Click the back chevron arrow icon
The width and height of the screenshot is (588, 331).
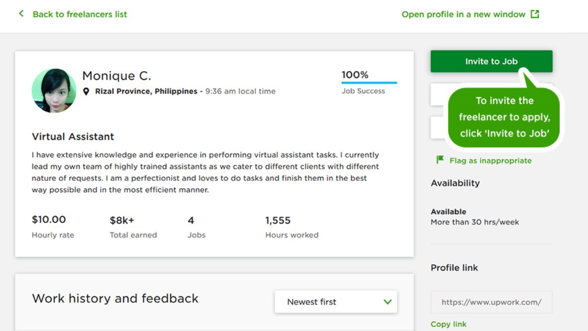click(21, 14)
